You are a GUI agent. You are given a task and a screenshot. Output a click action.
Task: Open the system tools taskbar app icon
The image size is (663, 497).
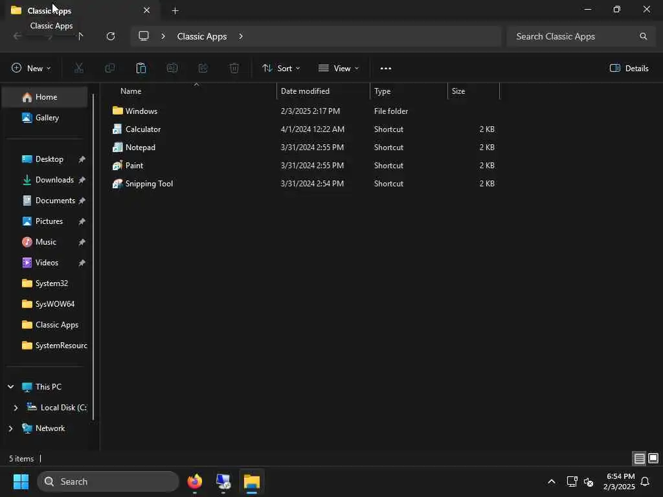(223, 481)
